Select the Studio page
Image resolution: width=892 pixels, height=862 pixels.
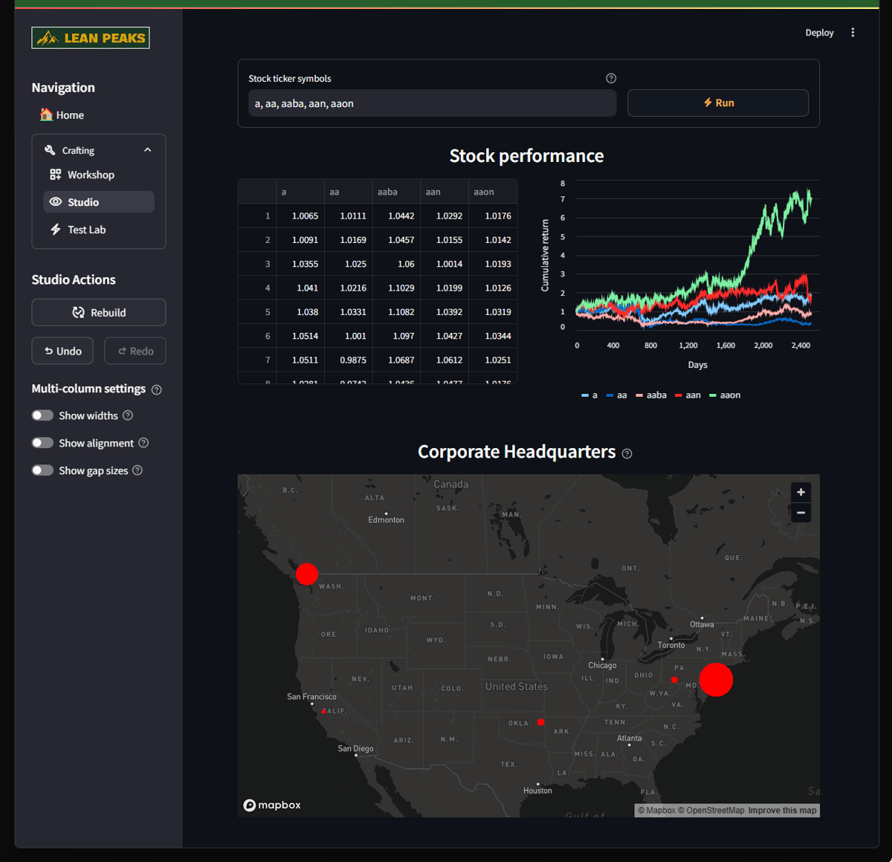point(99,202)
